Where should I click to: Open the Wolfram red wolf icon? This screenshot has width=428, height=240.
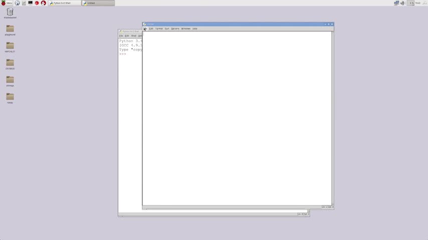[44, 3]
